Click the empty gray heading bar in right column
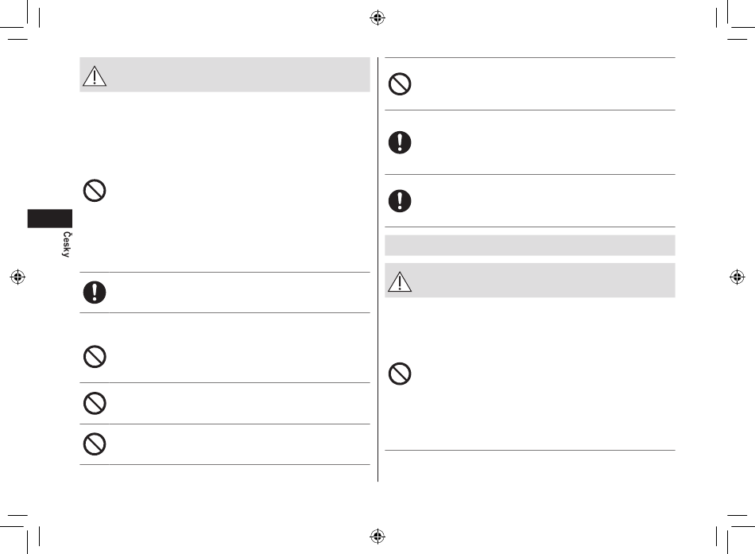Image resolution: width=755 pixels, height=554 pixels. tap(529, 245)
